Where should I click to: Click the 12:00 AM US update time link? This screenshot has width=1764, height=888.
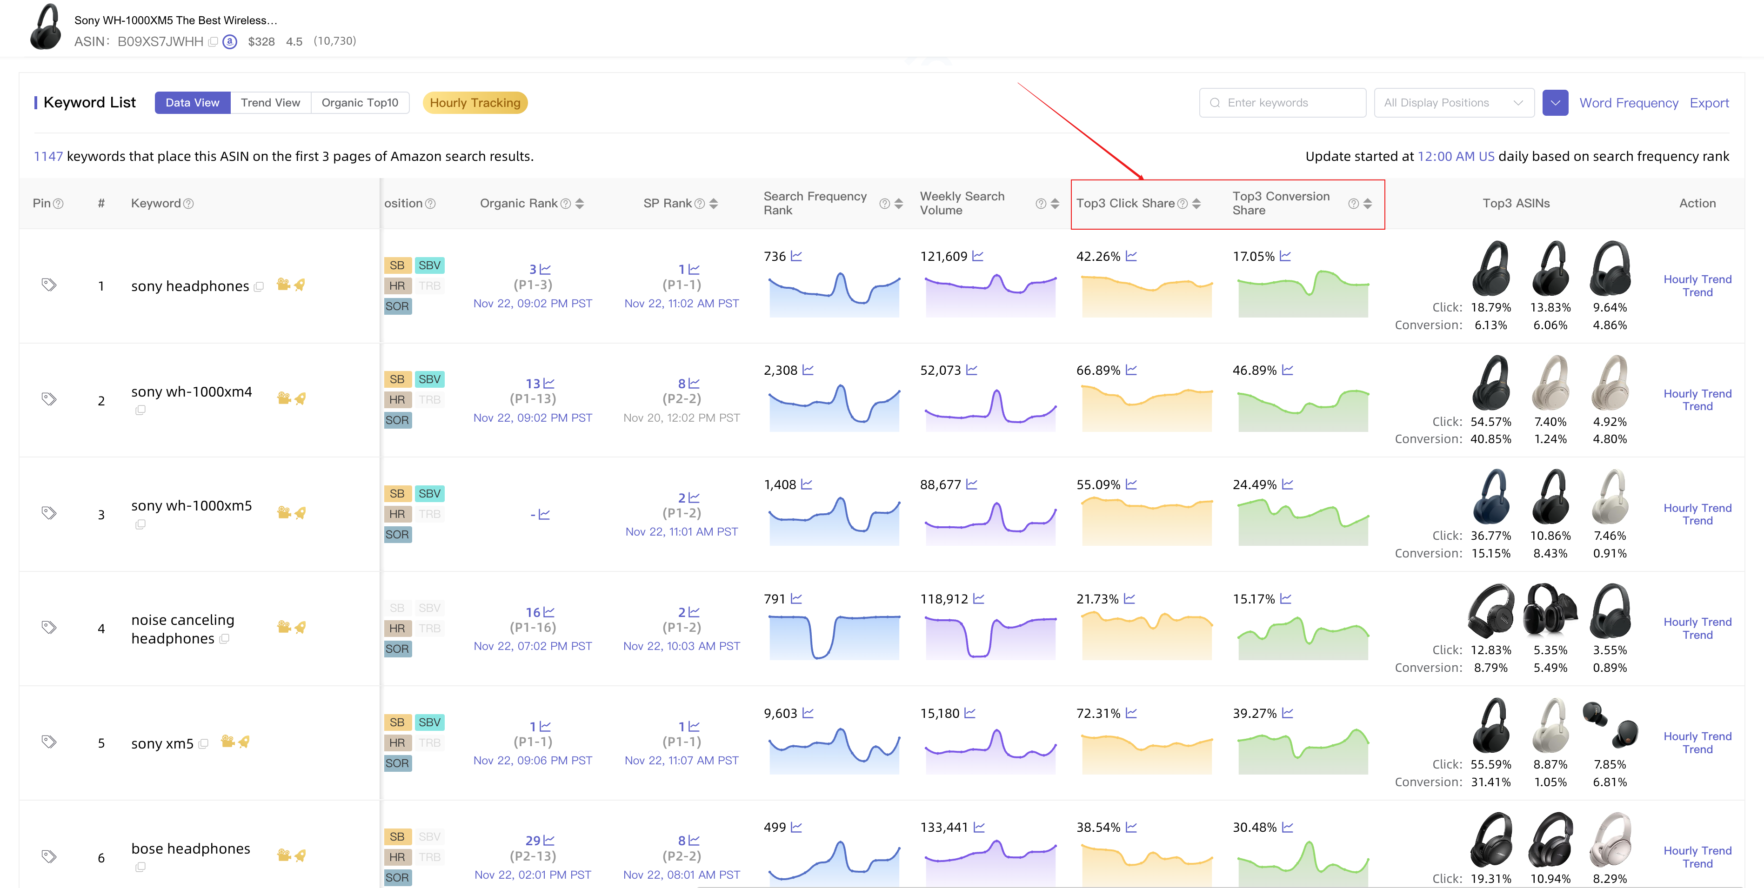point(1456,157)
